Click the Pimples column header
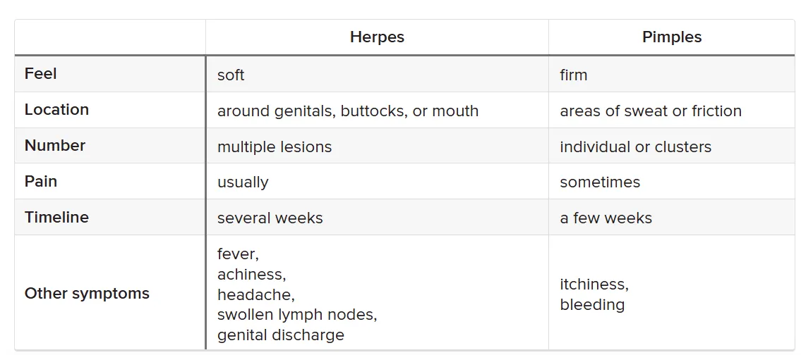The height and width of the screenshot is (355, 801). (671, 37)
